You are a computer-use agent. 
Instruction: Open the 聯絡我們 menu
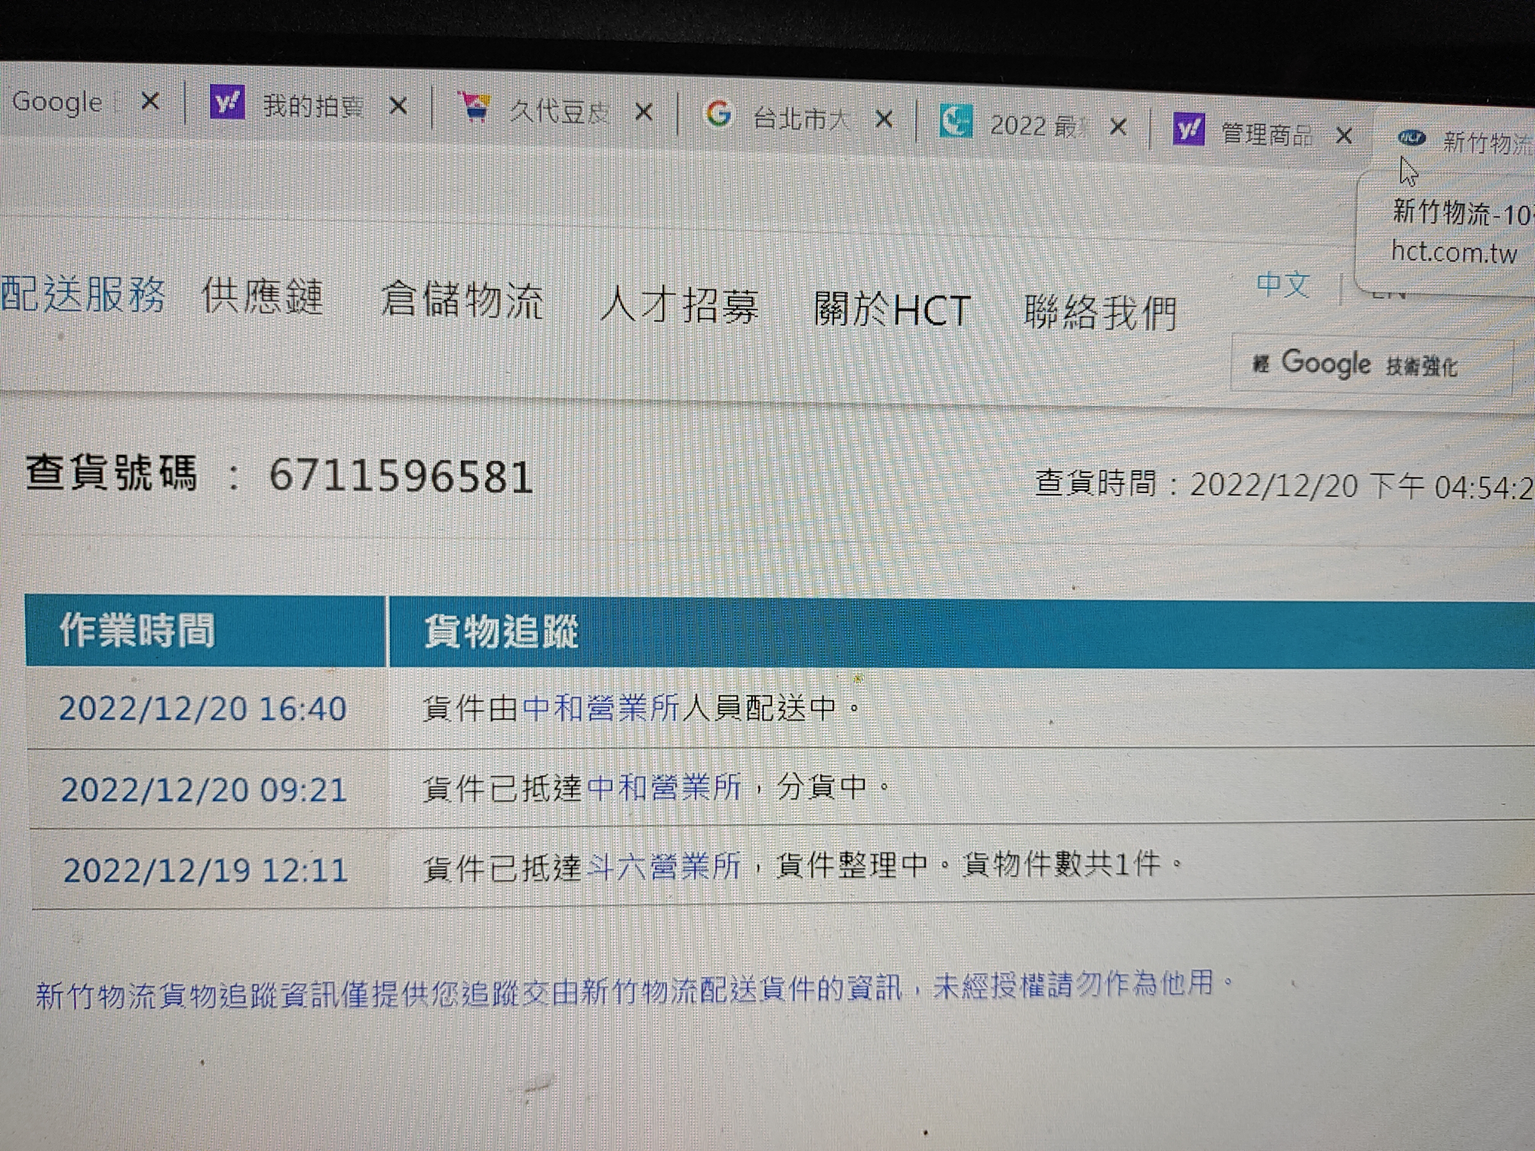click(x=1101, y=313)
